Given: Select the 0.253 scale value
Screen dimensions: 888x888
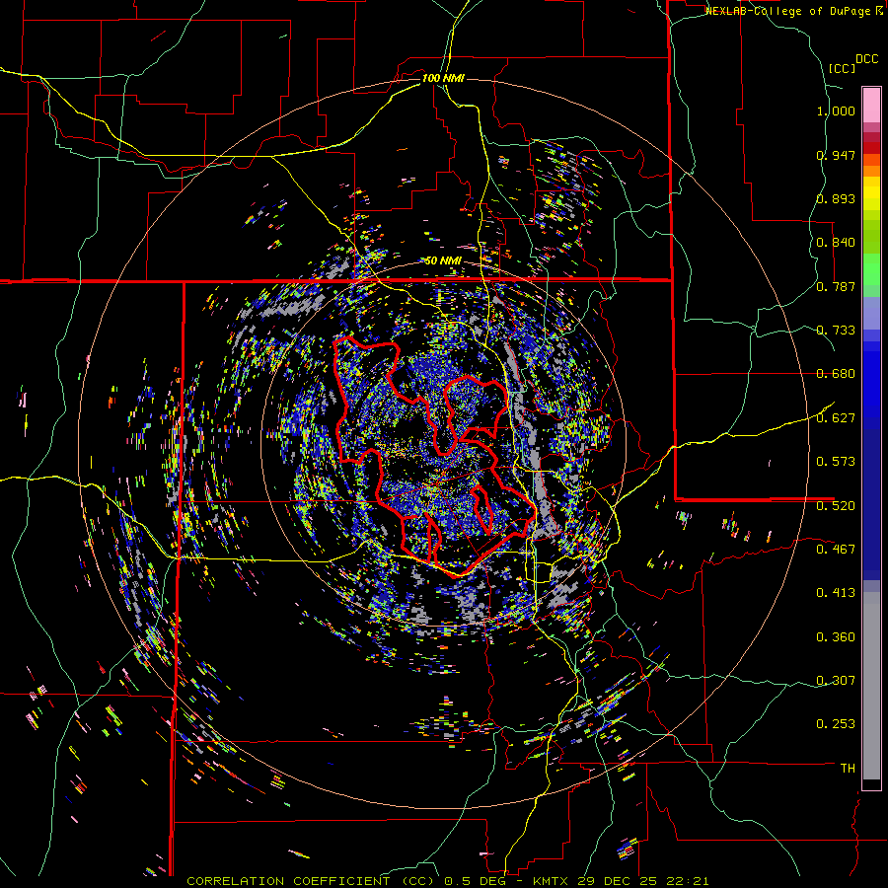Looking at the screenshot, I should [x=836, y=724].
